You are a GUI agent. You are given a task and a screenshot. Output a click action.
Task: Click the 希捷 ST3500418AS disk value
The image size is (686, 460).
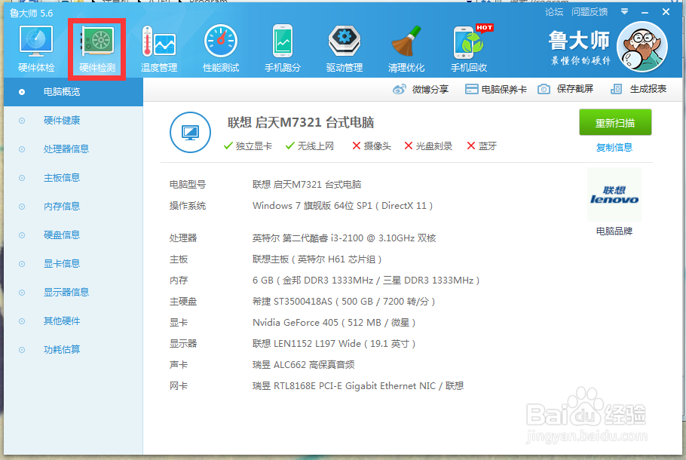[x=344, y=302]
